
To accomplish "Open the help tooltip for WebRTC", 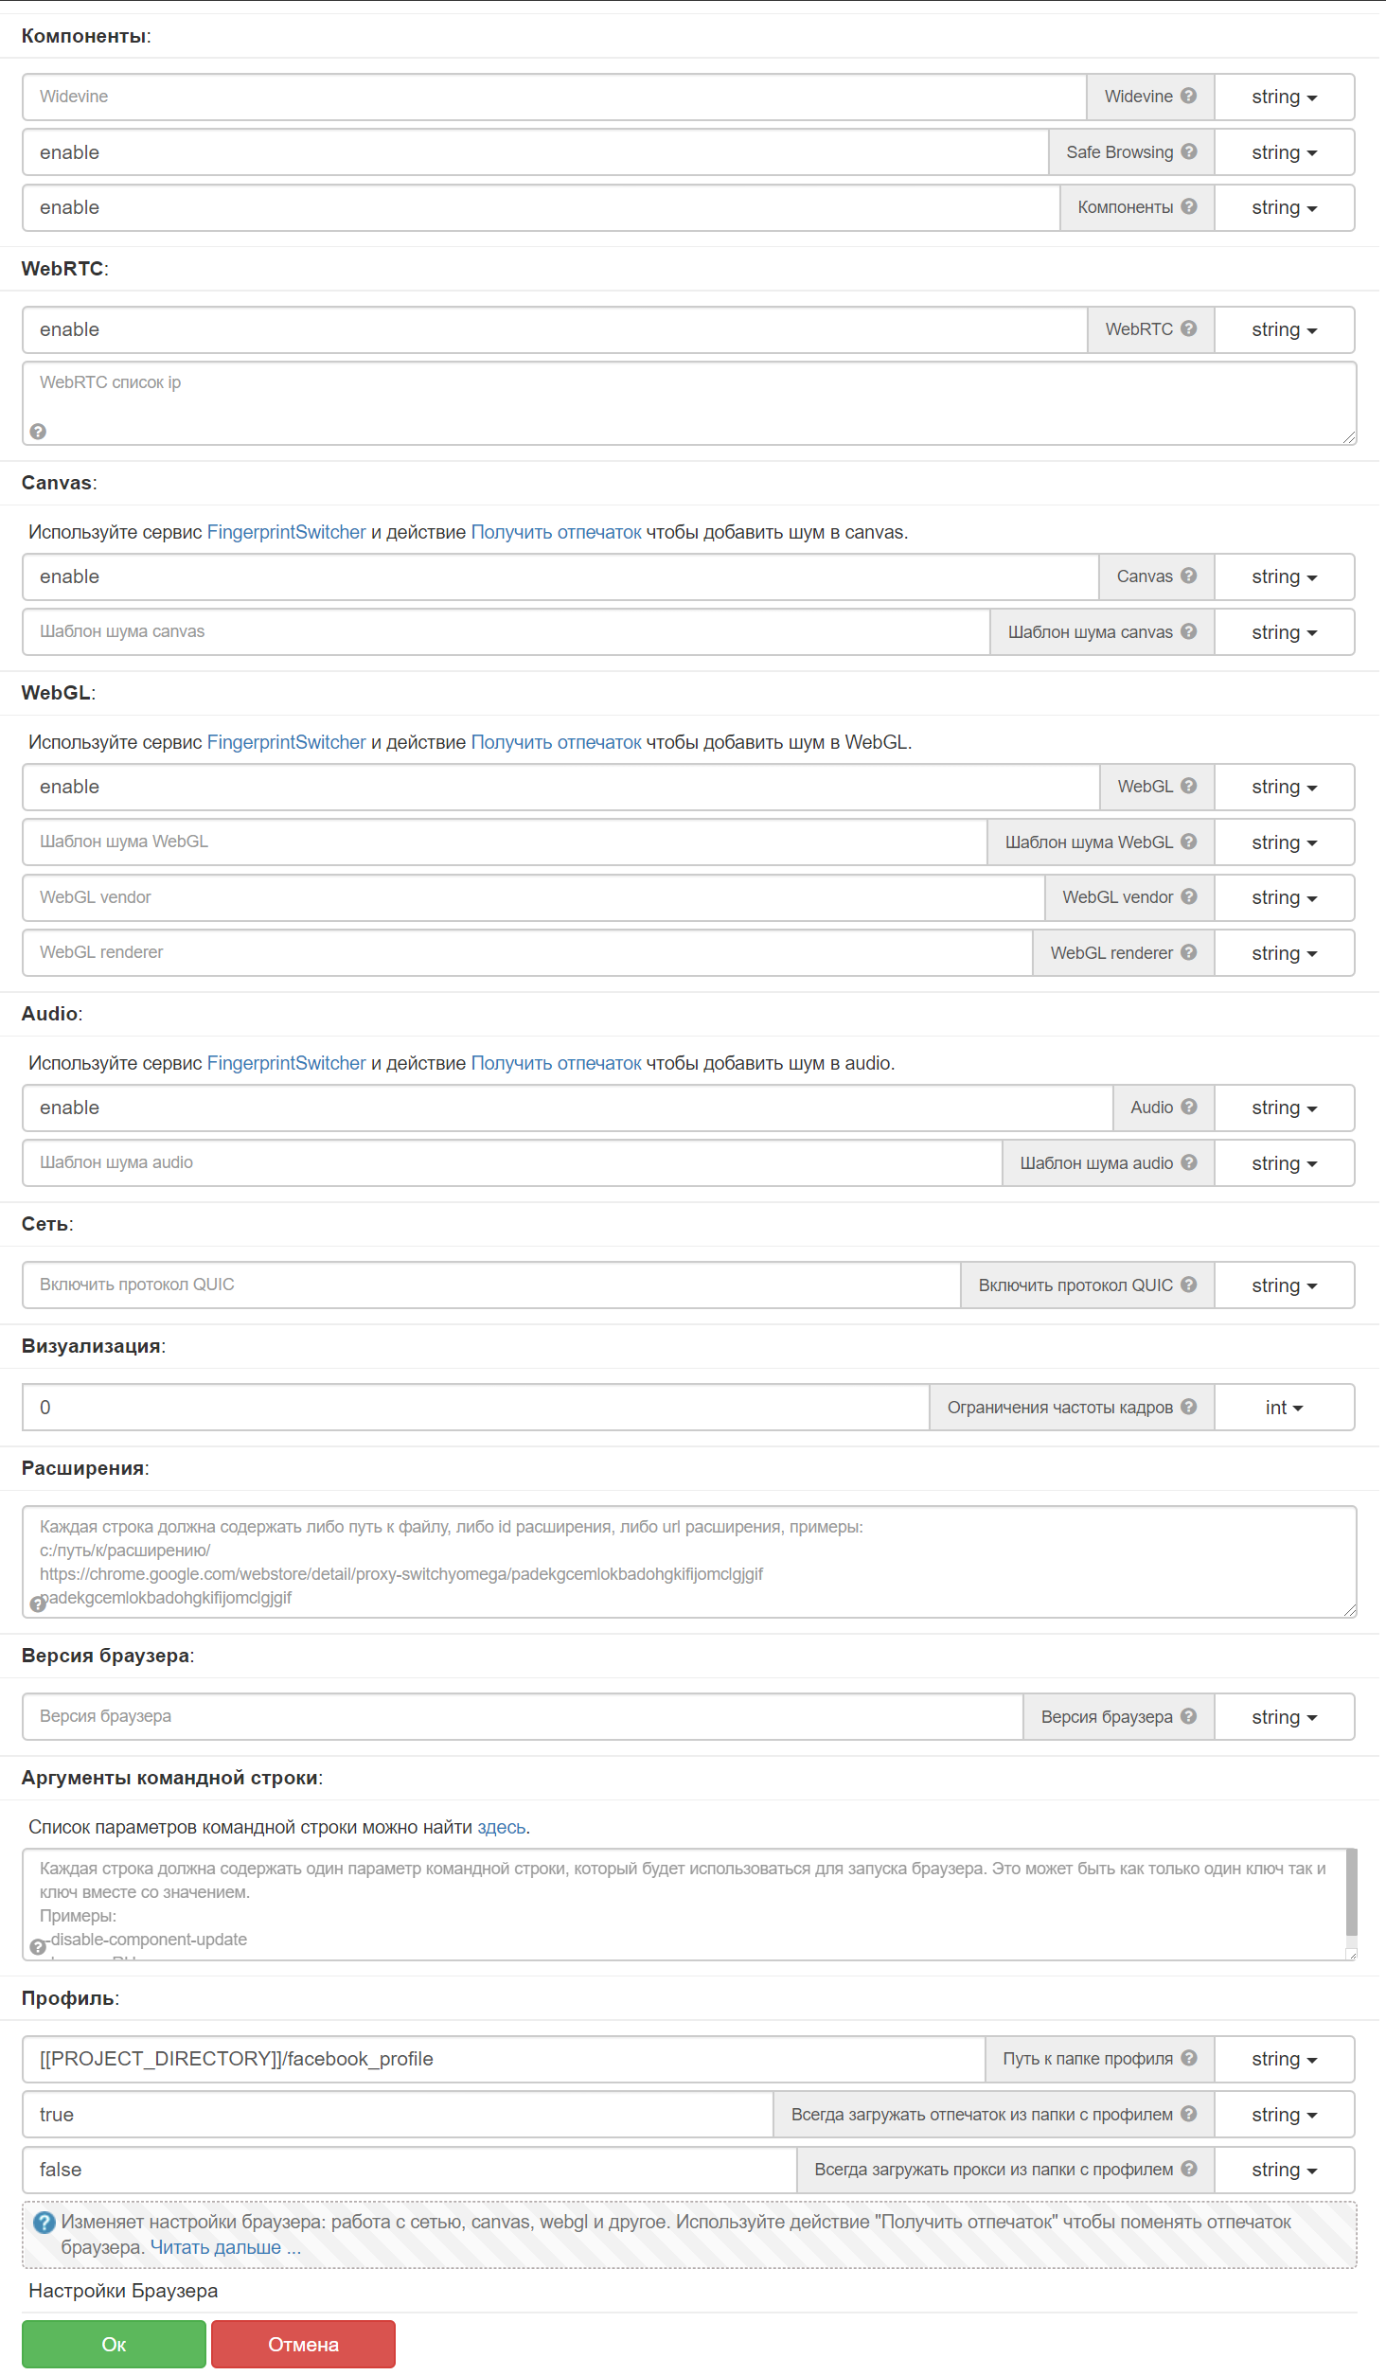I will [x=1188, y=329].
